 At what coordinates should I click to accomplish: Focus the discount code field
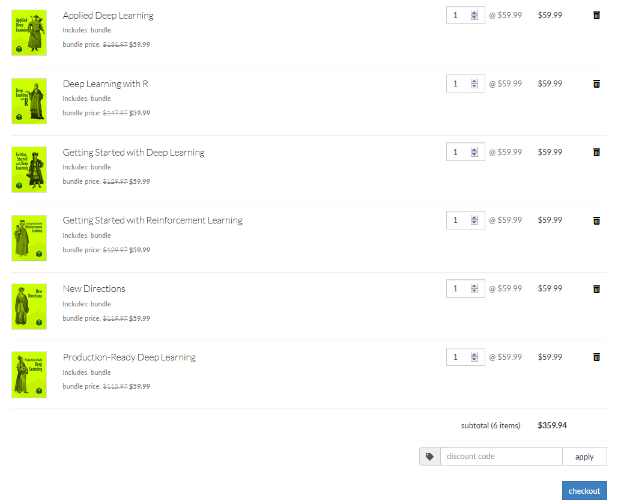click(x=501, y=457)
